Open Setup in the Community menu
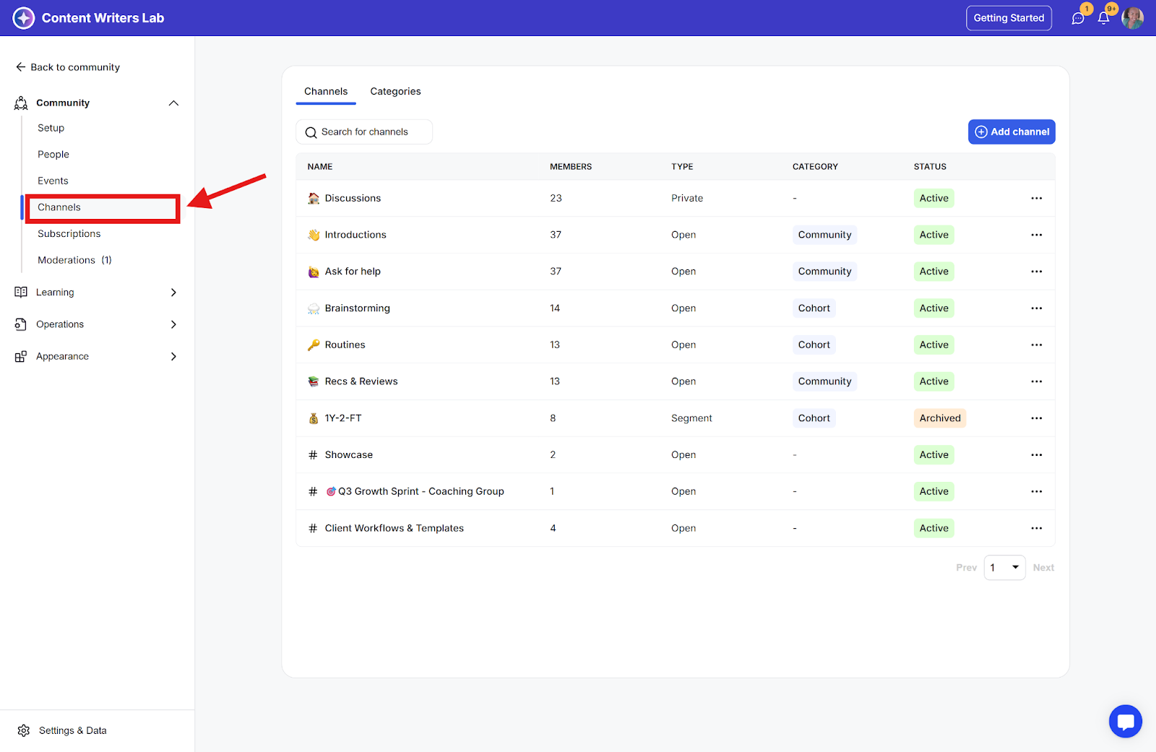 coord(51,128)
